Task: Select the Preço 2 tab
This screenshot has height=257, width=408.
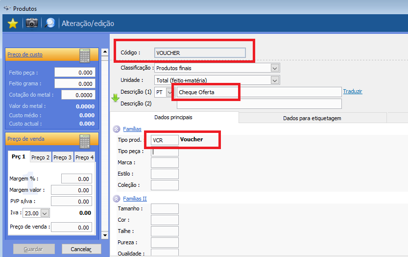Action: coord(40,157)
